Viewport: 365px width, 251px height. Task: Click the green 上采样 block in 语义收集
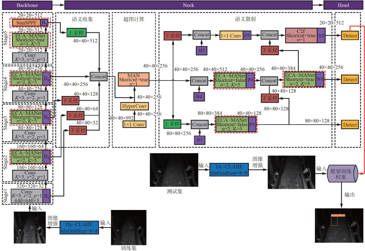(76, 33)
